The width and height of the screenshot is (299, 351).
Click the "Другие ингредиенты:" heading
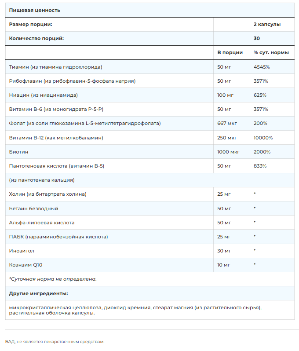coord(38,293)
